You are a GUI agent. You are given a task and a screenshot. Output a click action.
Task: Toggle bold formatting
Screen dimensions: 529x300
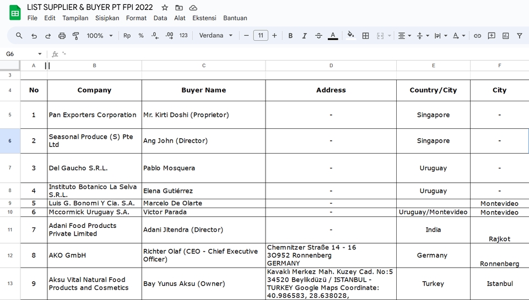pos(290,35)
